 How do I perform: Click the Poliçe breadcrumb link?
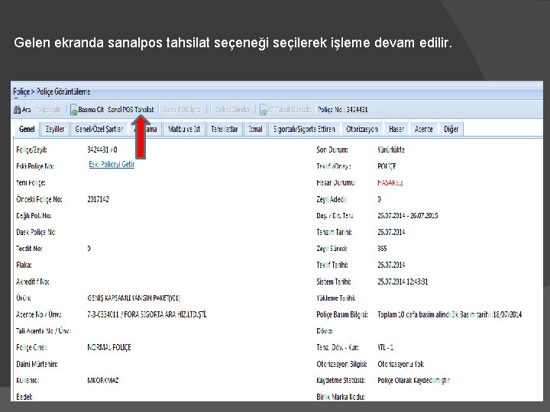21,92
